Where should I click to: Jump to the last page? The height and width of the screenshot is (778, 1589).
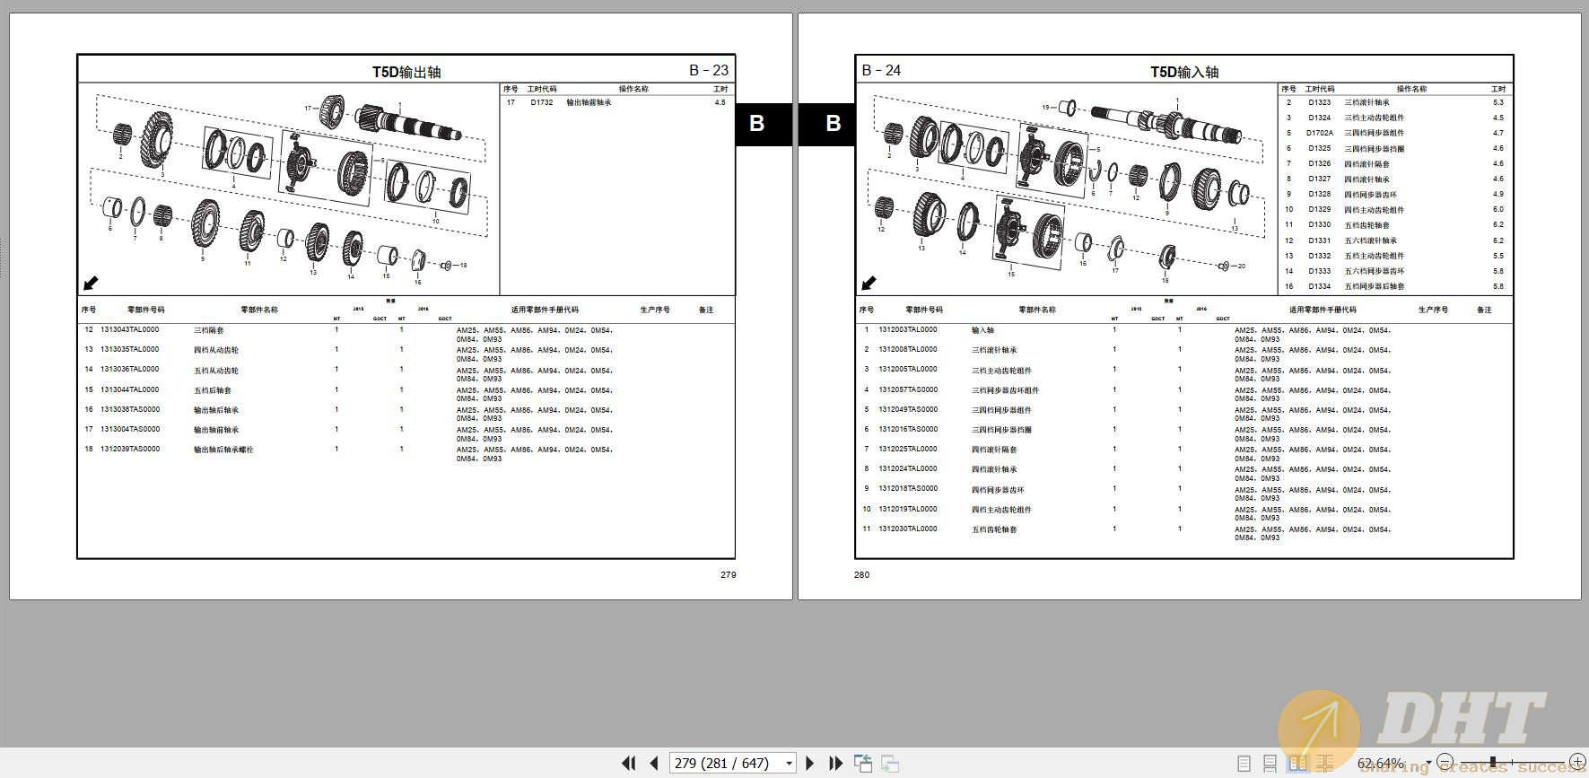[x=835, y=764]
